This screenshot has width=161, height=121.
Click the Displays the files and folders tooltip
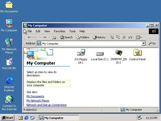pos(48,83)
